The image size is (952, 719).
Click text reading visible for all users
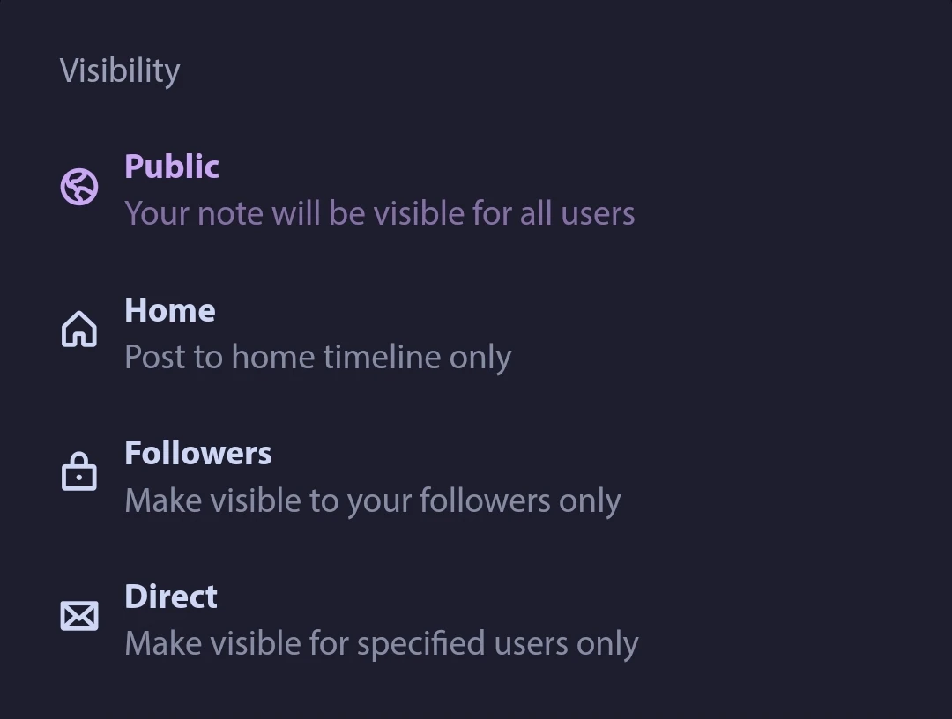(379, 212)
